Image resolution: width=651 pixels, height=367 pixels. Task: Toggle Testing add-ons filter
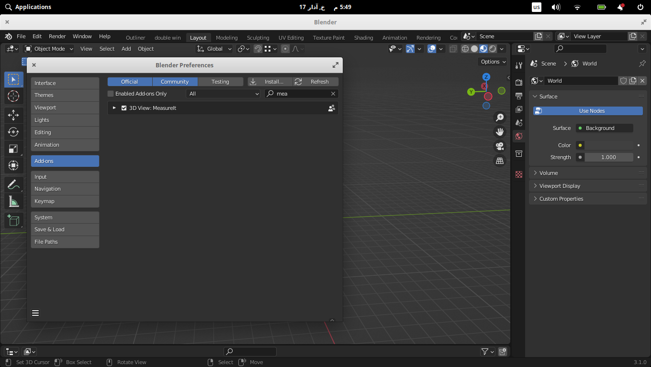[220, 82]
